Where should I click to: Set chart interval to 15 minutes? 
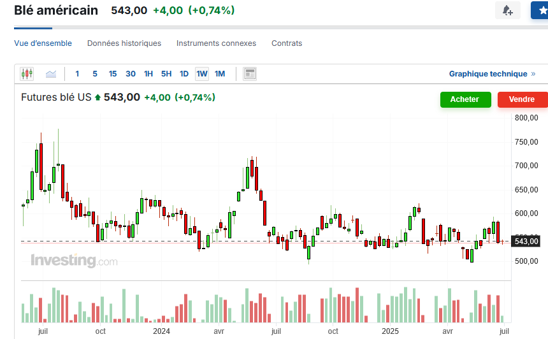click(x=113, y=74)
